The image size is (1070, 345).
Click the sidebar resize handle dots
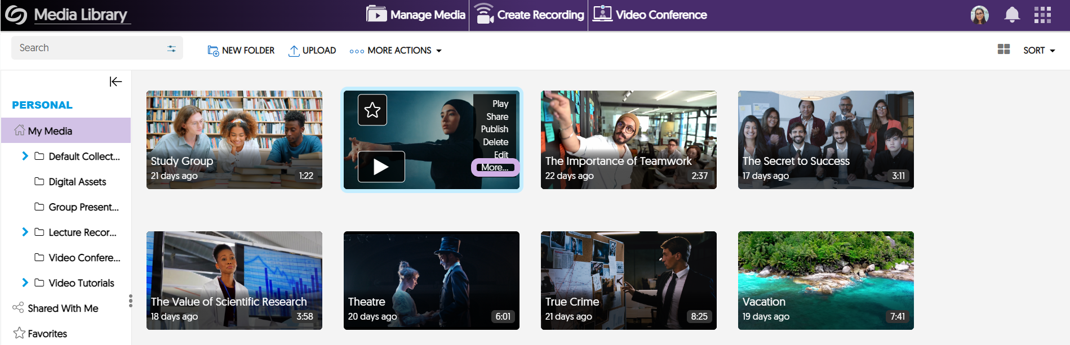coord(131,301)
